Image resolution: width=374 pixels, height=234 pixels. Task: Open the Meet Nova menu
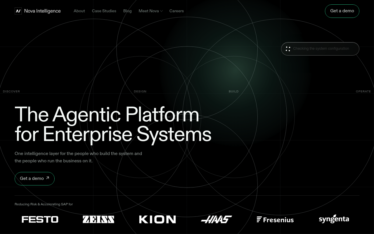[150, 11]
